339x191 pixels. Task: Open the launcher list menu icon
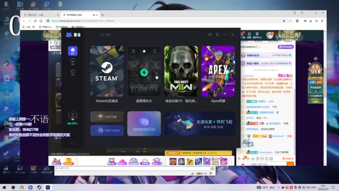tap(217, 35)
